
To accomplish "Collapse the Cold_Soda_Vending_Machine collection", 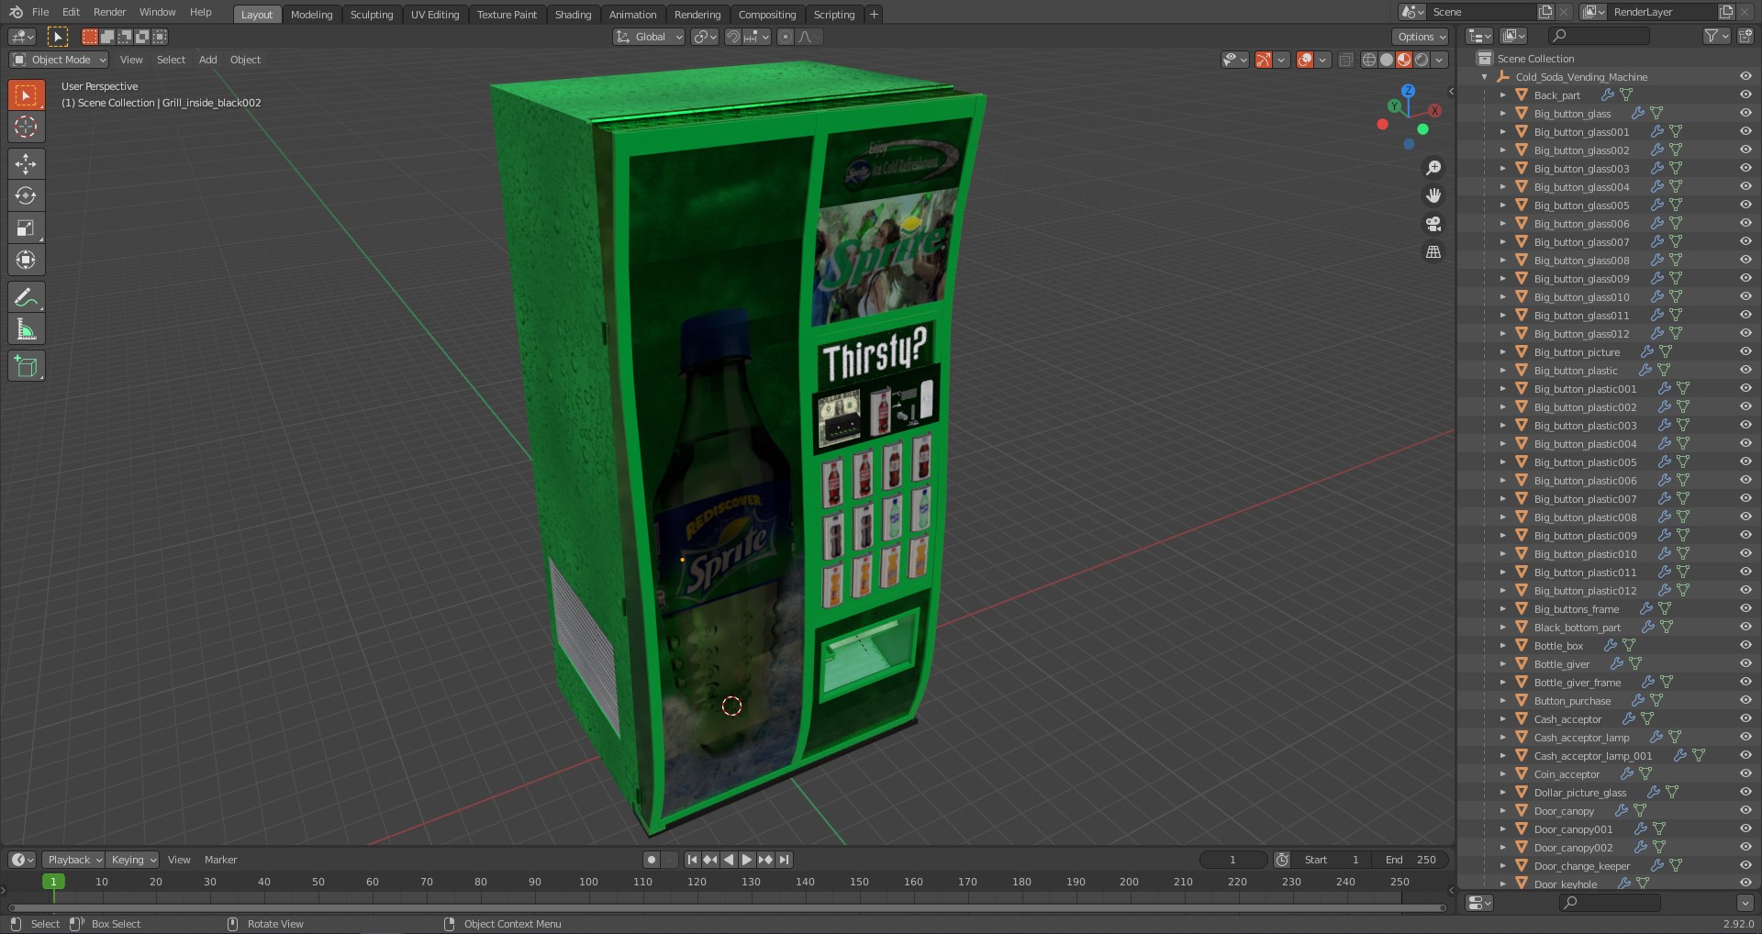I will click(1485, 77).
